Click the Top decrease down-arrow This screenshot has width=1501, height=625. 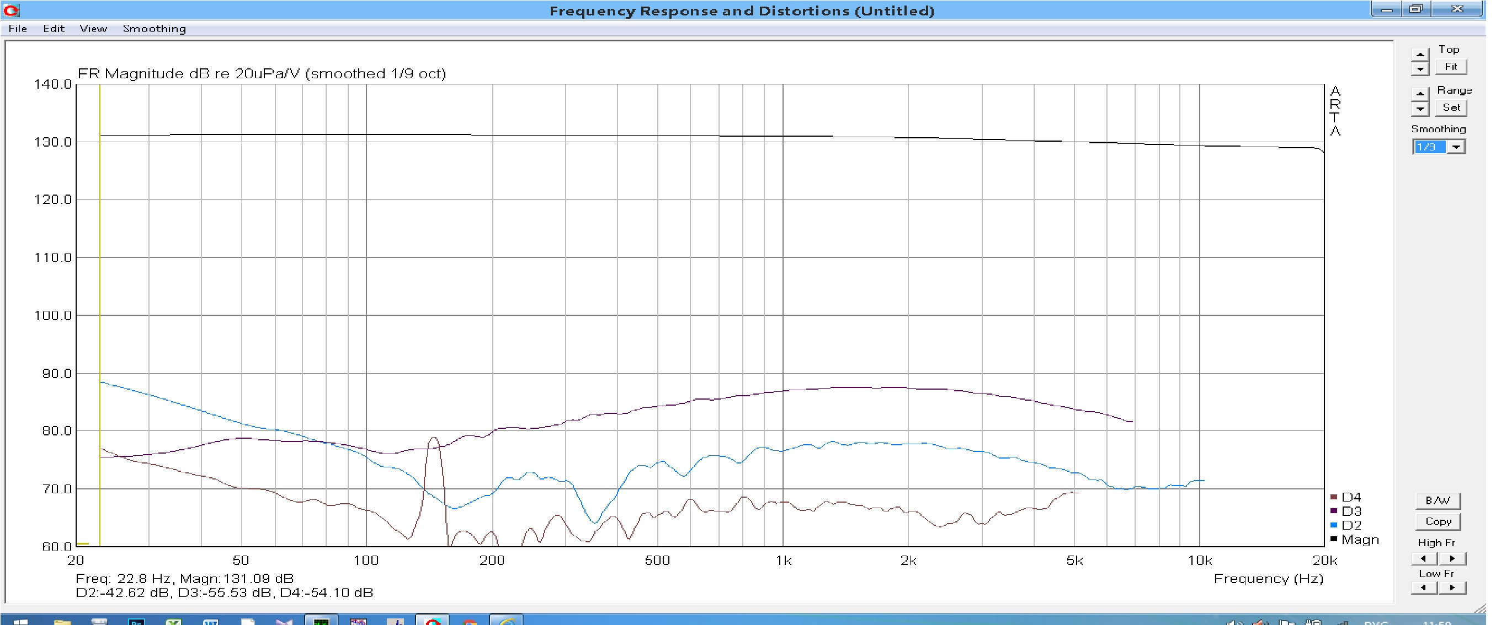point(1420,69)
